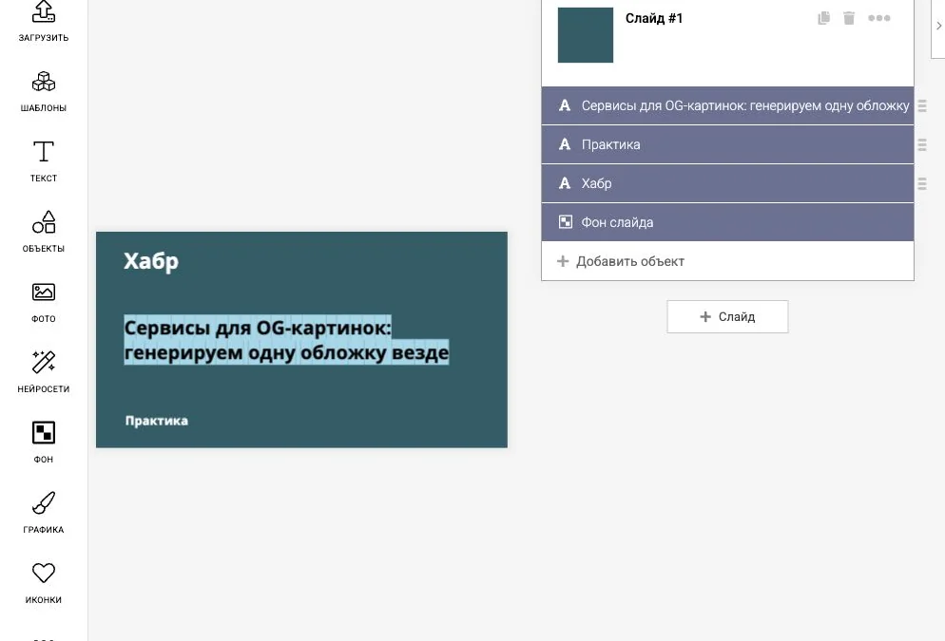Select the Фон слайда layer row
The image size is (945, 641).
click(x=727, y=222)
